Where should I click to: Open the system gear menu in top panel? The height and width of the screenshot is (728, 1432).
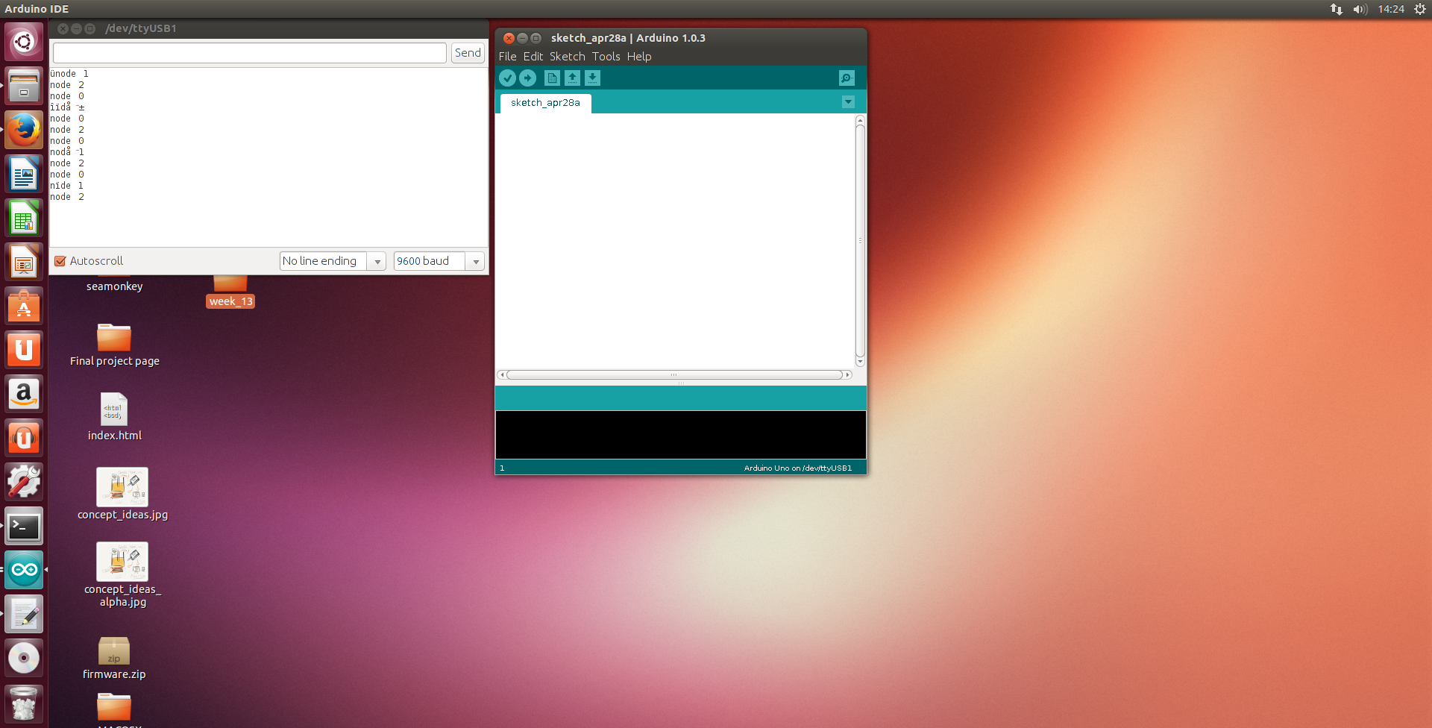[1419, 9]
